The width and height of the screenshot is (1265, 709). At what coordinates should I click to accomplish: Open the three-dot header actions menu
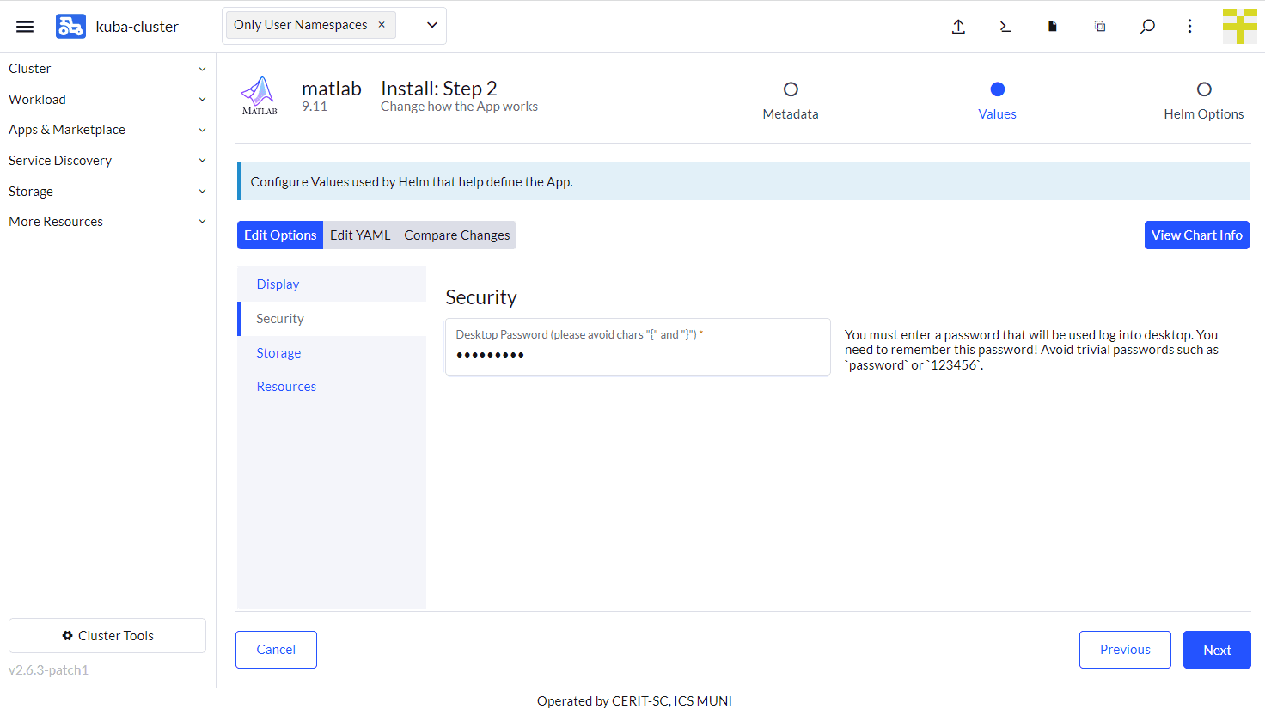click(x=1189, y=26)
